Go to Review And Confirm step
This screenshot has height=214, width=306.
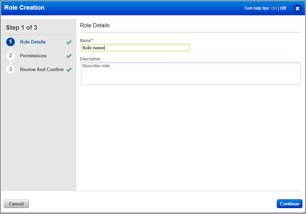pyautogui.click(x=42, y=69)
